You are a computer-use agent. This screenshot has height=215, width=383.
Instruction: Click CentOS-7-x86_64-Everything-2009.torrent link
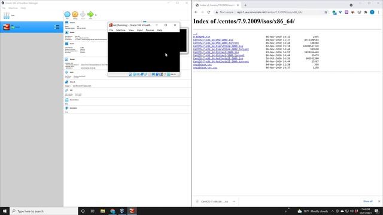coord(221,49)
